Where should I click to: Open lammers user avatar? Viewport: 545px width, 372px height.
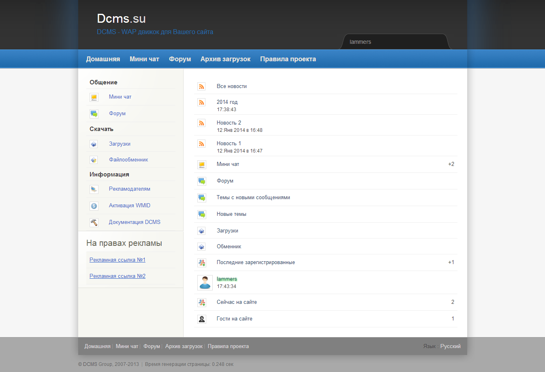[x=205, y=283]
